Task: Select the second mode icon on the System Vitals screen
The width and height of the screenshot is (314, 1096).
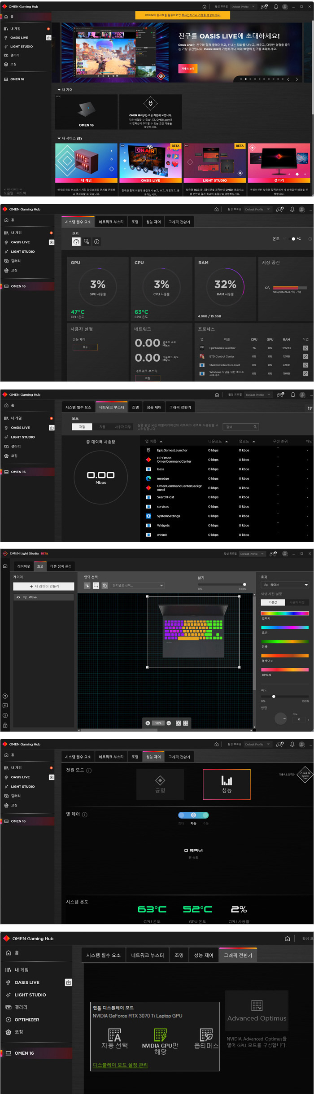Action: [87, 241]
